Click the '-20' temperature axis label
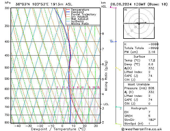Viewport: 170px width, 131px height. (40, 126)
